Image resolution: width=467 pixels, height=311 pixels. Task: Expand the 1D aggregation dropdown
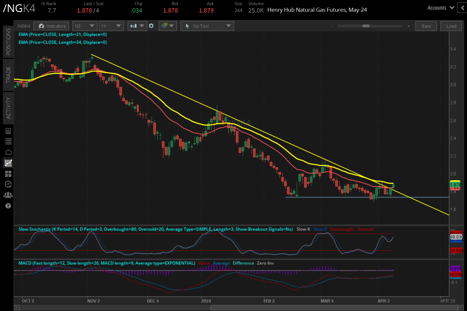(x=85, y=26)
